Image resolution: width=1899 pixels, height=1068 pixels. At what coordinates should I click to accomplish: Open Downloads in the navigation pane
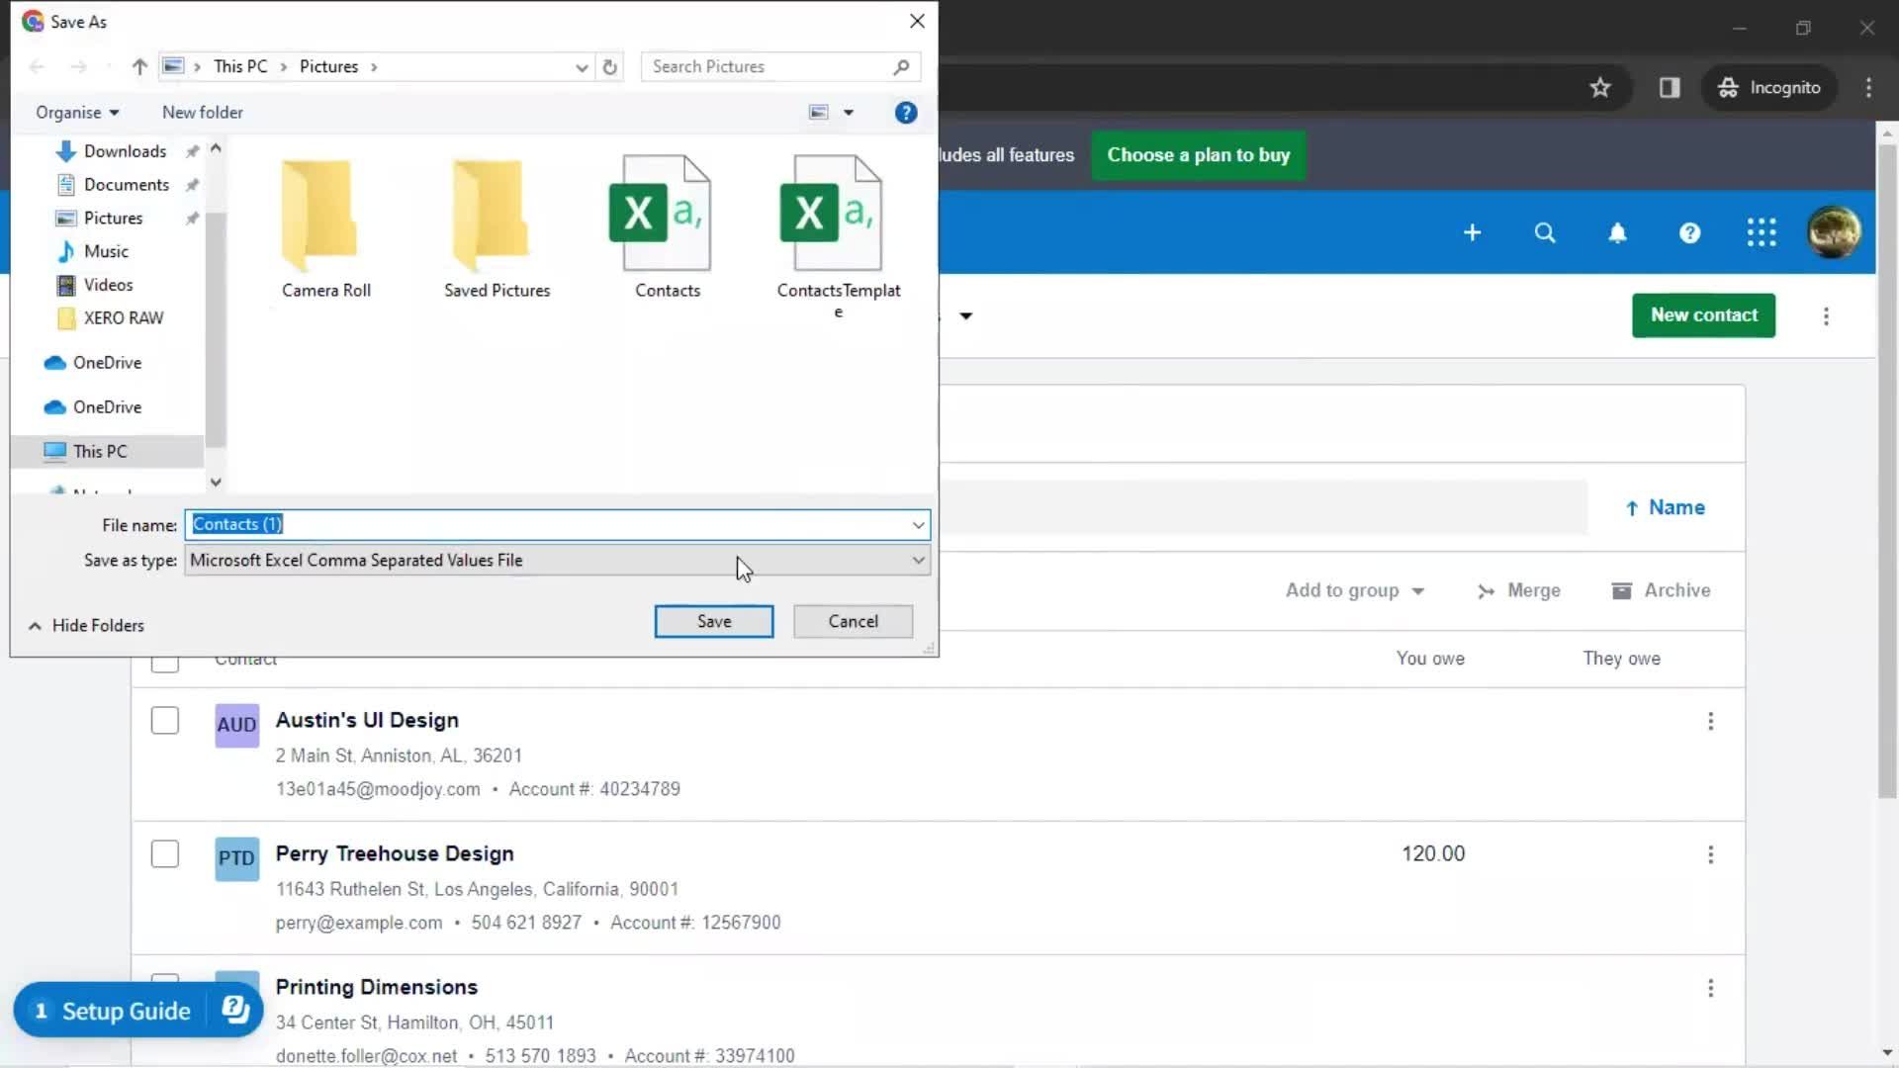(x=125, y=151)
